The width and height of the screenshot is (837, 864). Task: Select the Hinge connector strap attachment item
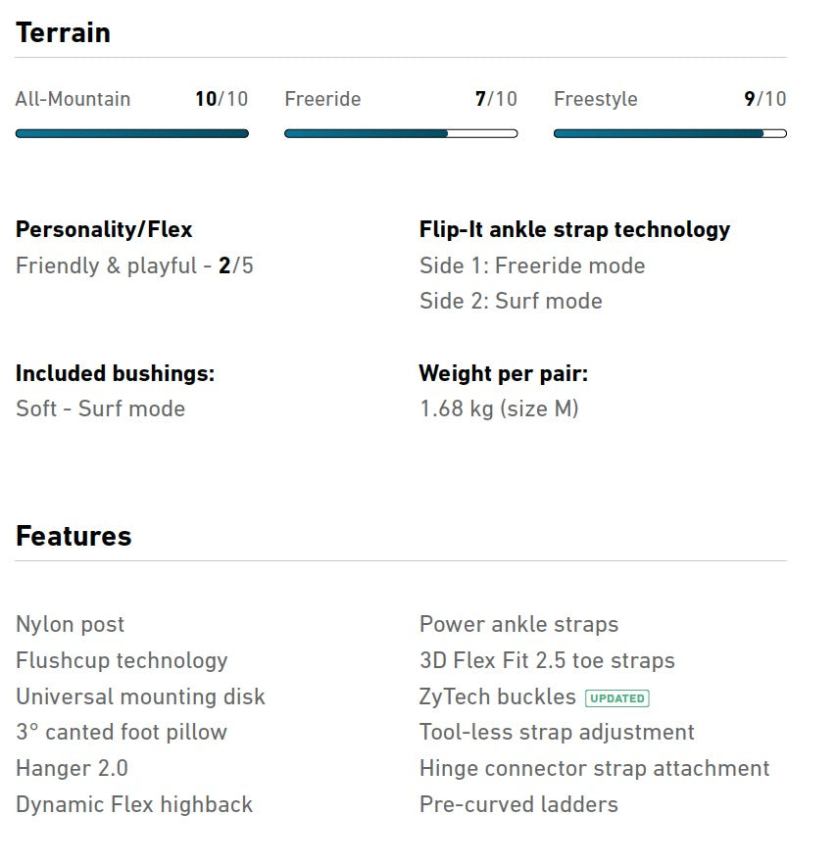[x=594, y=768]
